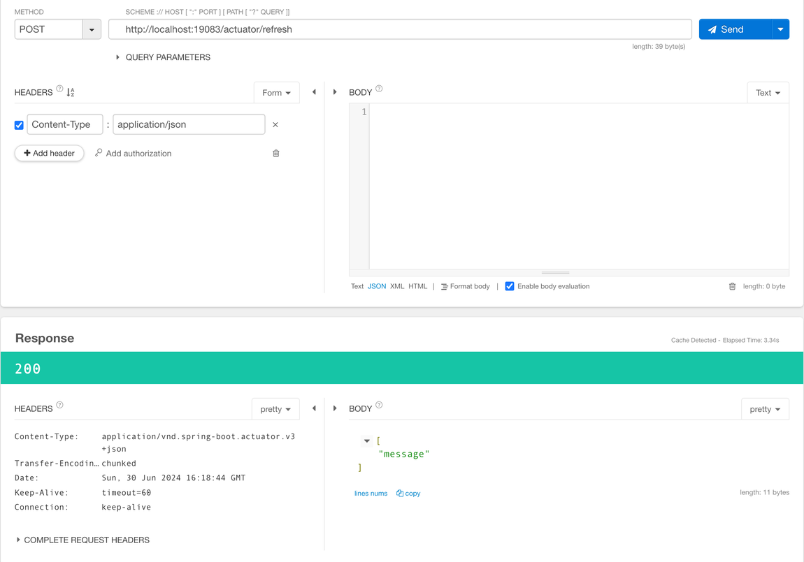Viewport: 804px width, 562px height.
Task: Sort headers alphabetically icon
Action: pos(71,92)
